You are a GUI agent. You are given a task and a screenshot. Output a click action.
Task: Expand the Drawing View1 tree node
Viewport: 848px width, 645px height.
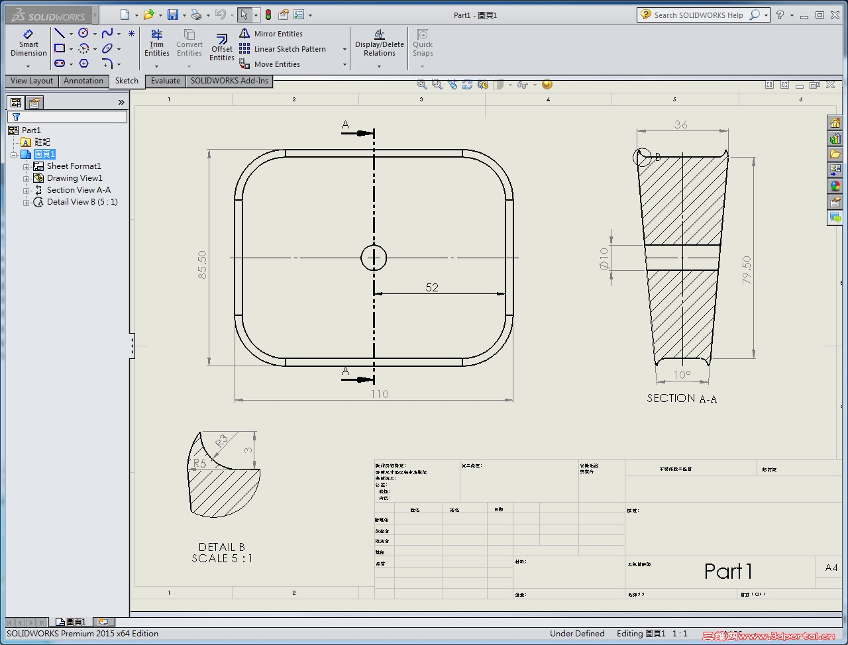tap(26, 178)
